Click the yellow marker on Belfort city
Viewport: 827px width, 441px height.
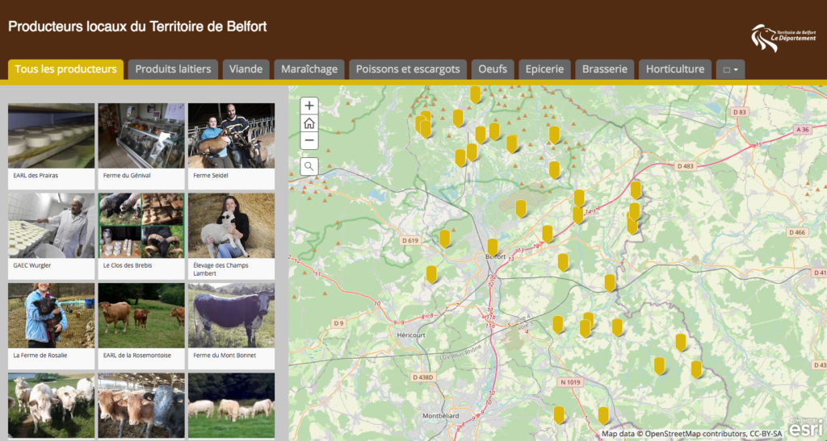click(x=493, y=246)
